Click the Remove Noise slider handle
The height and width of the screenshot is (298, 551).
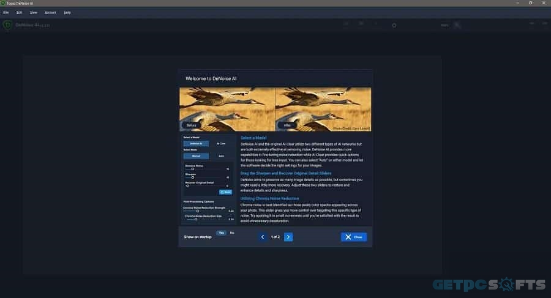[x=193, y=169]
